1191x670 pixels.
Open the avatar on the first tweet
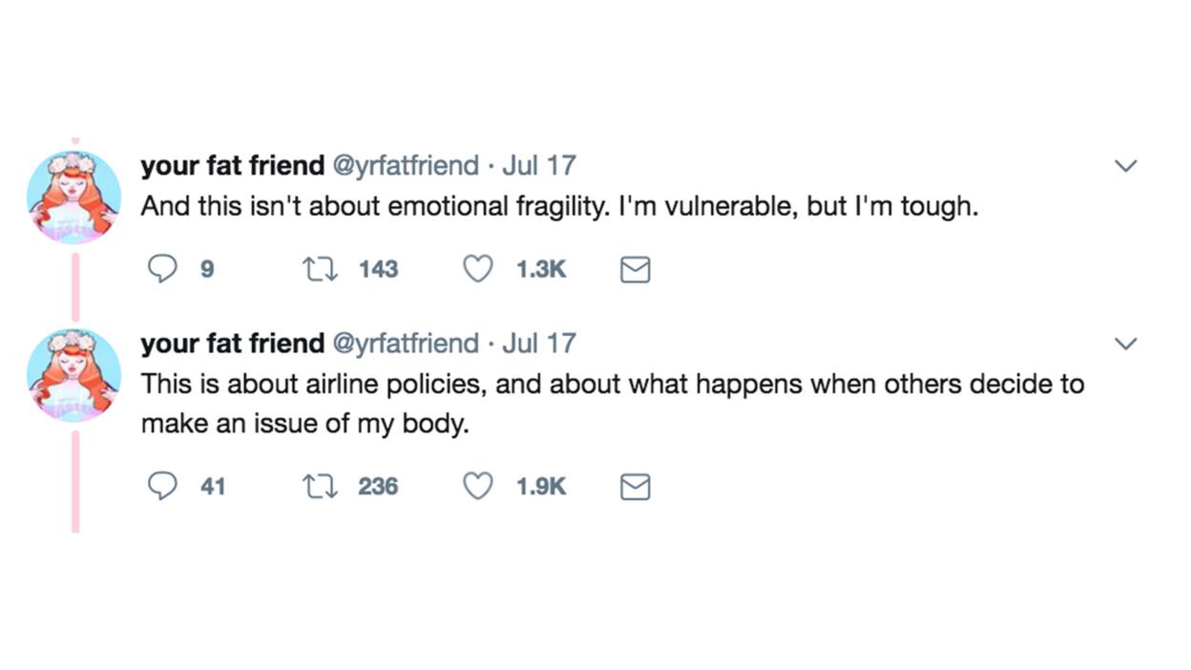(73, 197)
